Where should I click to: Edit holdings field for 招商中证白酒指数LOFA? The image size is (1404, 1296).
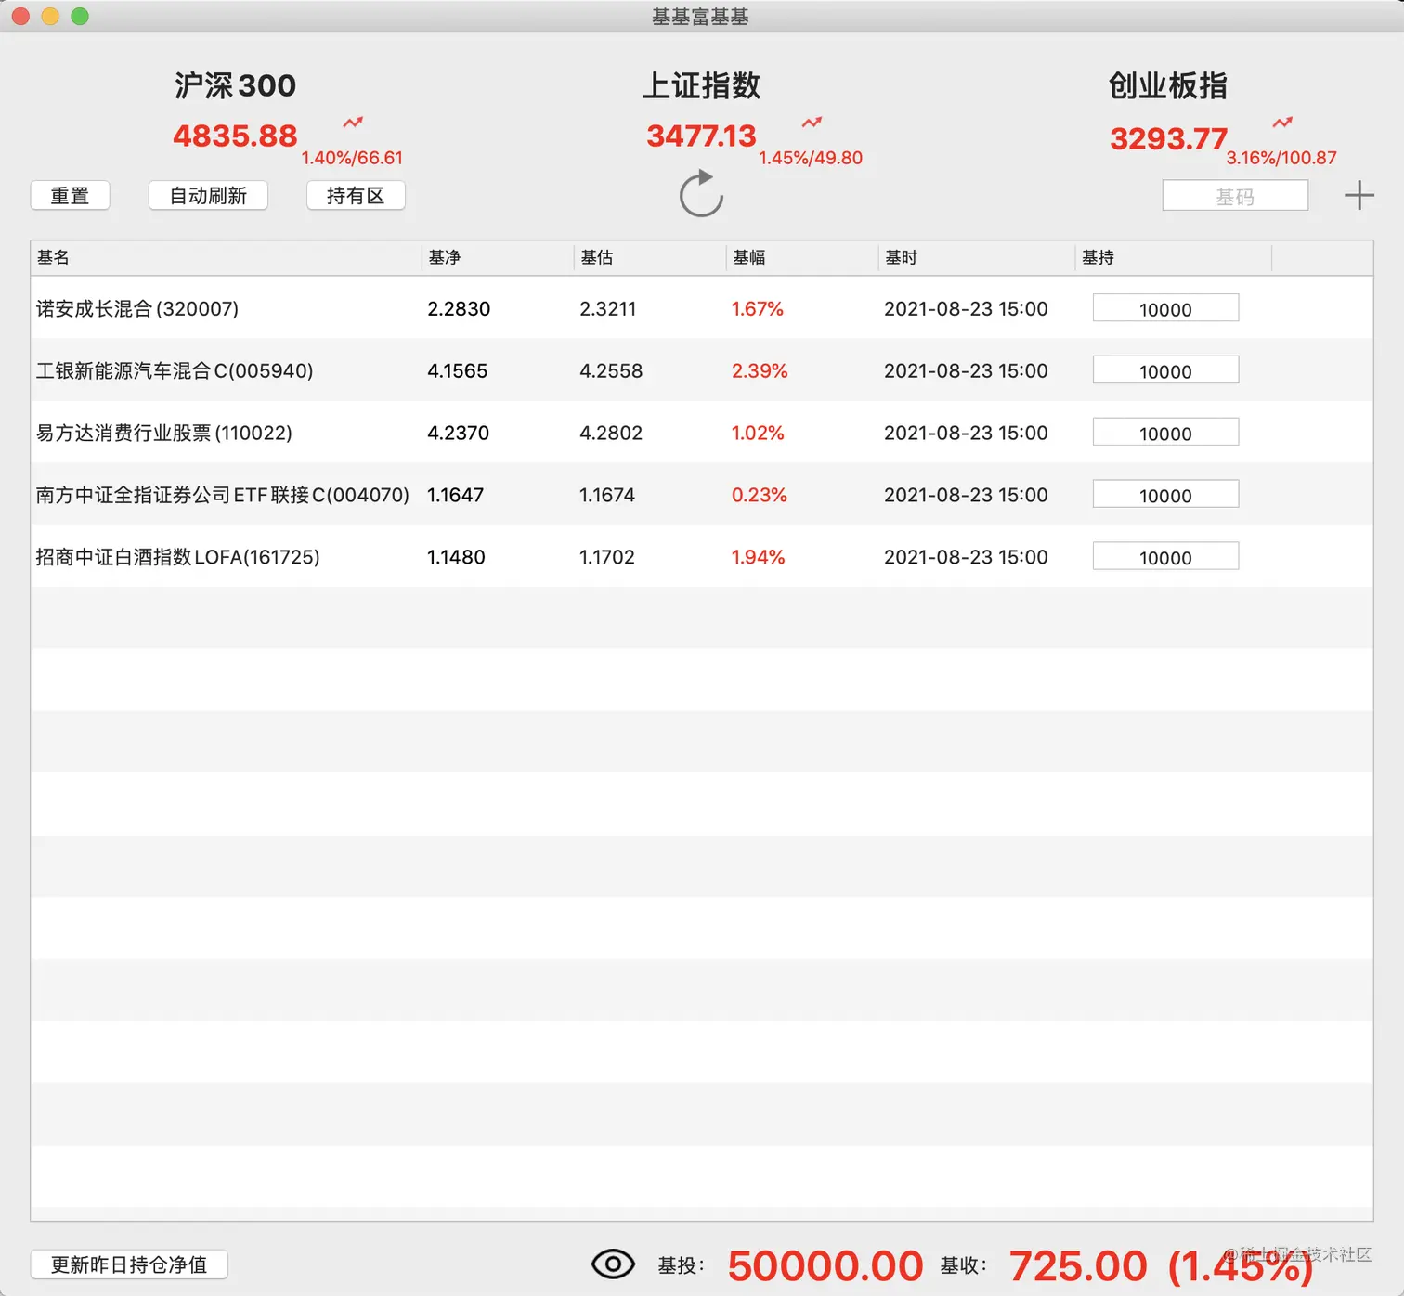point(1165,557)
